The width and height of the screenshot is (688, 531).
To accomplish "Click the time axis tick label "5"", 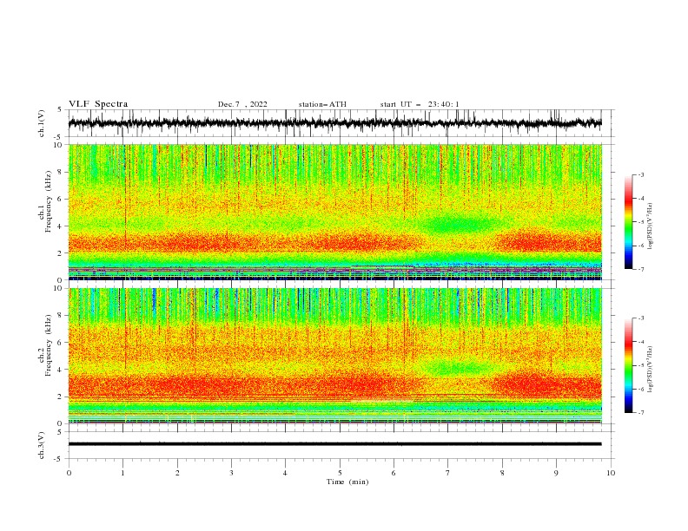I will 340,473.
